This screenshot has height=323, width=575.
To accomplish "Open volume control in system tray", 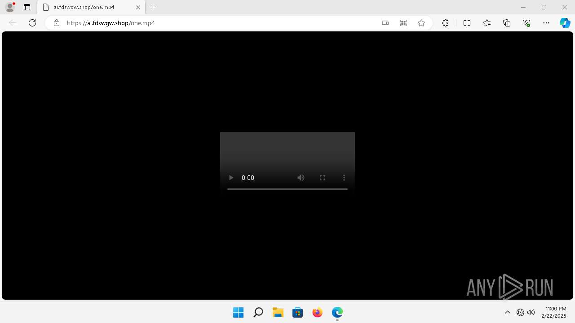I will [x=531, y=312].
